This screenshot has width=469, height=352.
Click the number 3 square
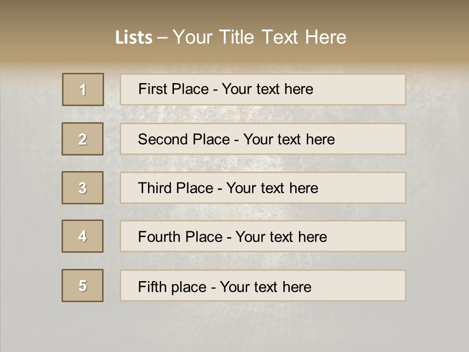pyautogui.click(x=83, y=188)
